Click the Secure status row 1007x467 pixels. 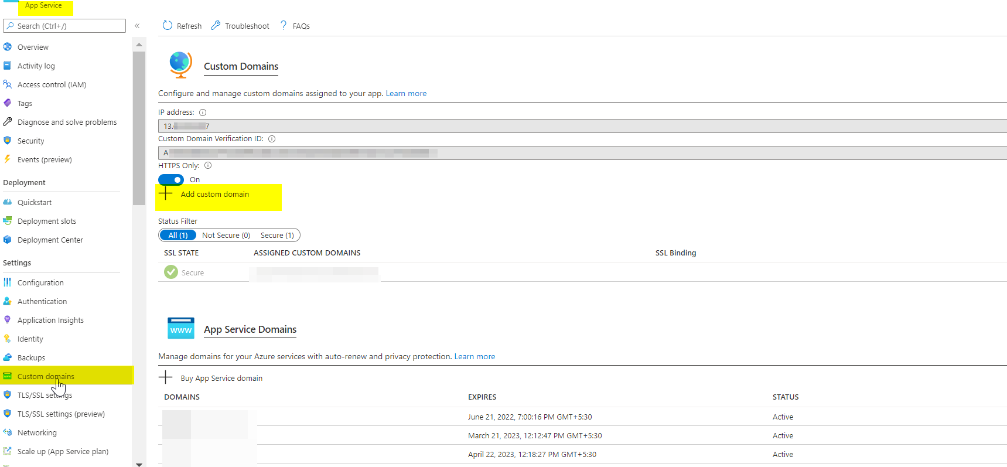click(582, 272)
